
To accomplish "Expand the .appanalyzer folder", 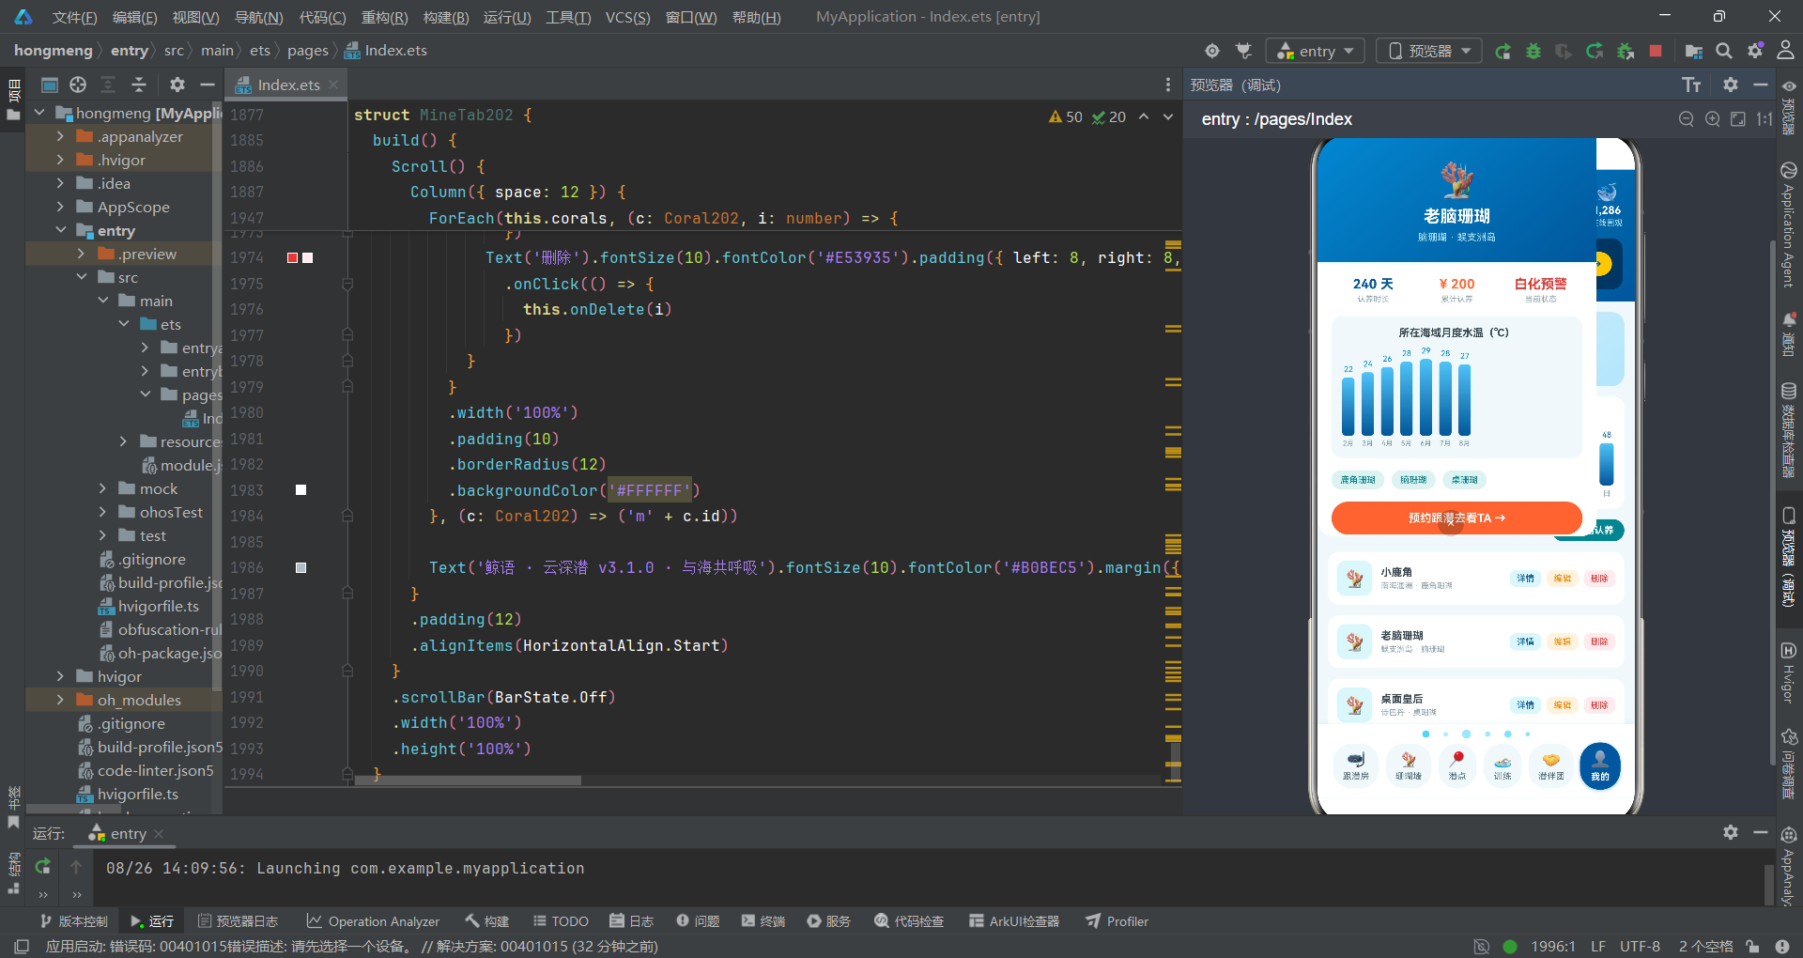I will (61, 136).
